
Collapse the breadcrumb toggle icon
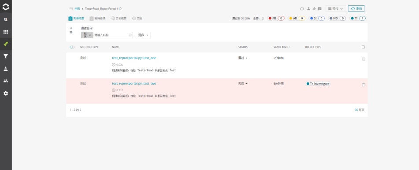71,8
